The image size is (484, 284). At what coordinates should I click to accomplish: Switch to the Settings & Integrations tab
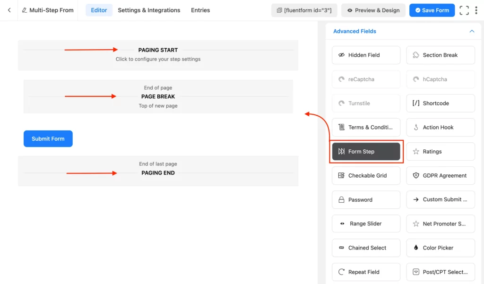tap(148, 10)
